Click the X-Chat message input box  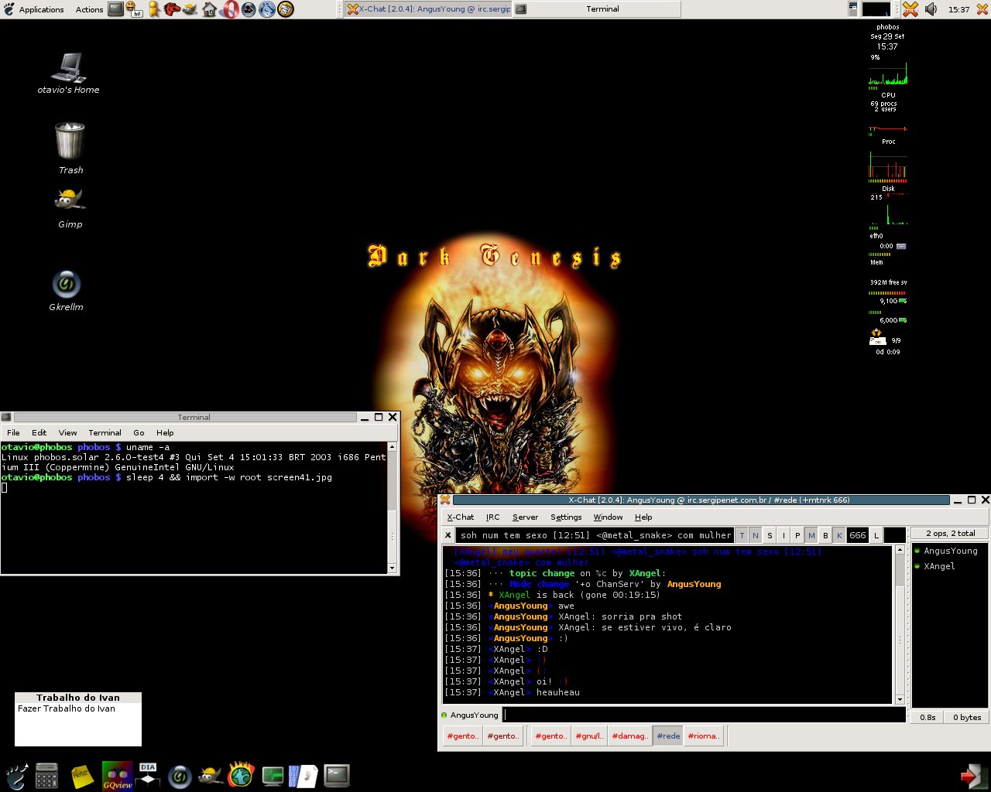click(x=704, y=715)
